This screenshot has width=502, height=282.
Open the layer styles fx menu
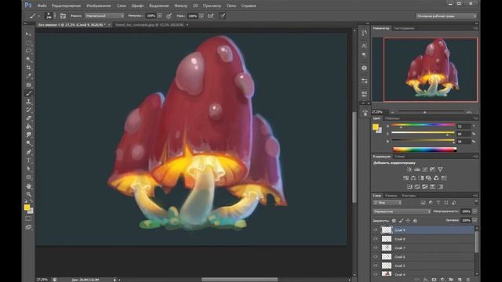pyautogui.click(x=425, y=280)
